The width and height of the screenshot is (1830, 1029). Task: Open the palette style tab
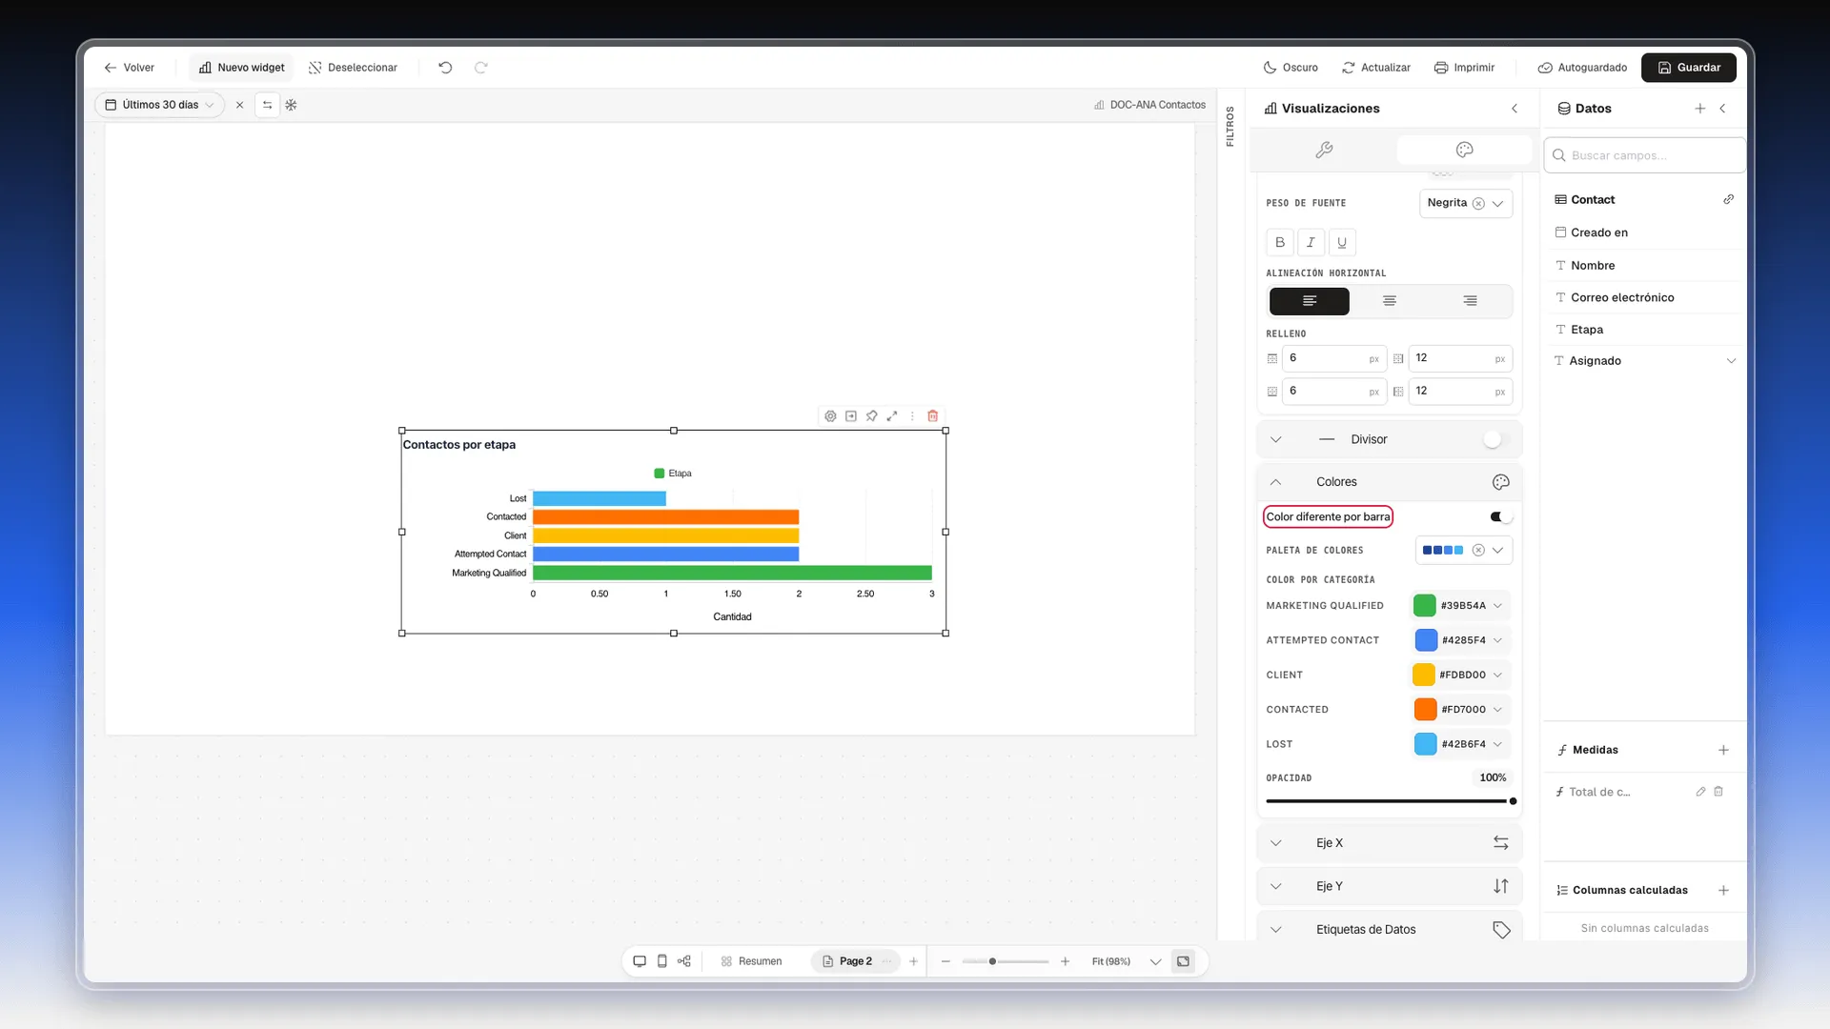tap(1465, 150)
